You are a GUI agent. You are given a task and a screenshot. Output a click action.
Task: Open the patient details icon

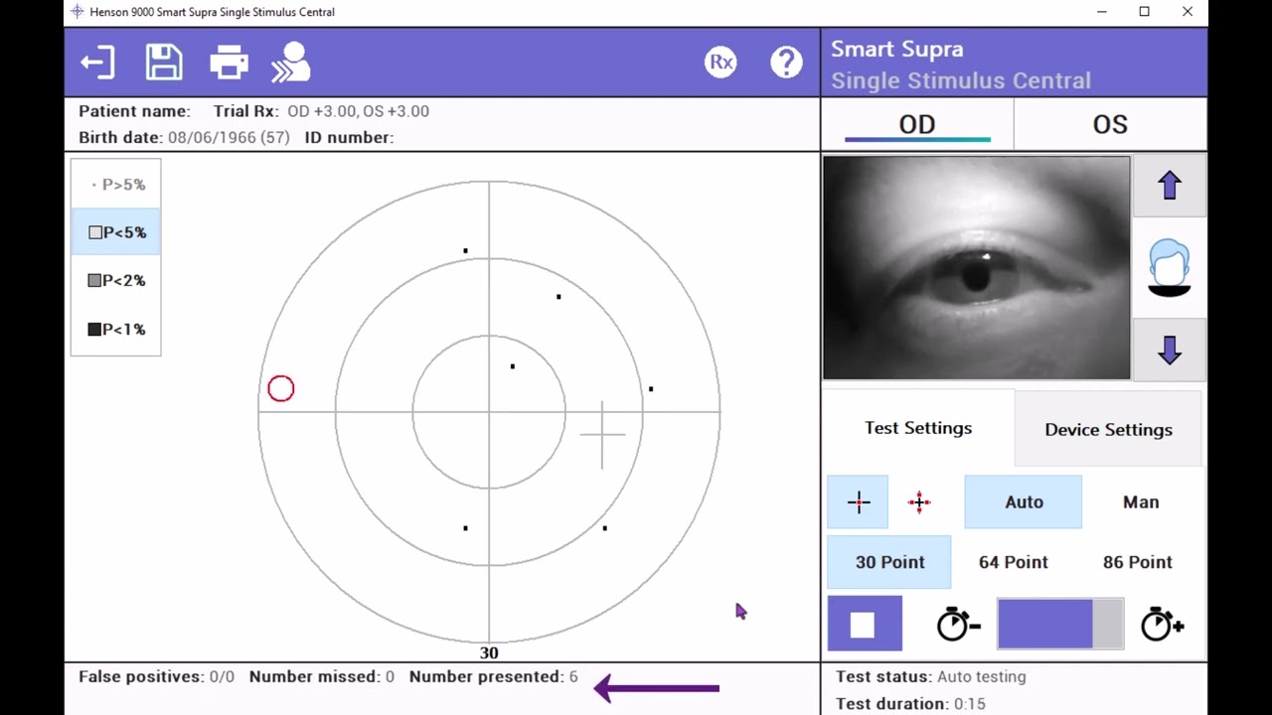[291, 62]
